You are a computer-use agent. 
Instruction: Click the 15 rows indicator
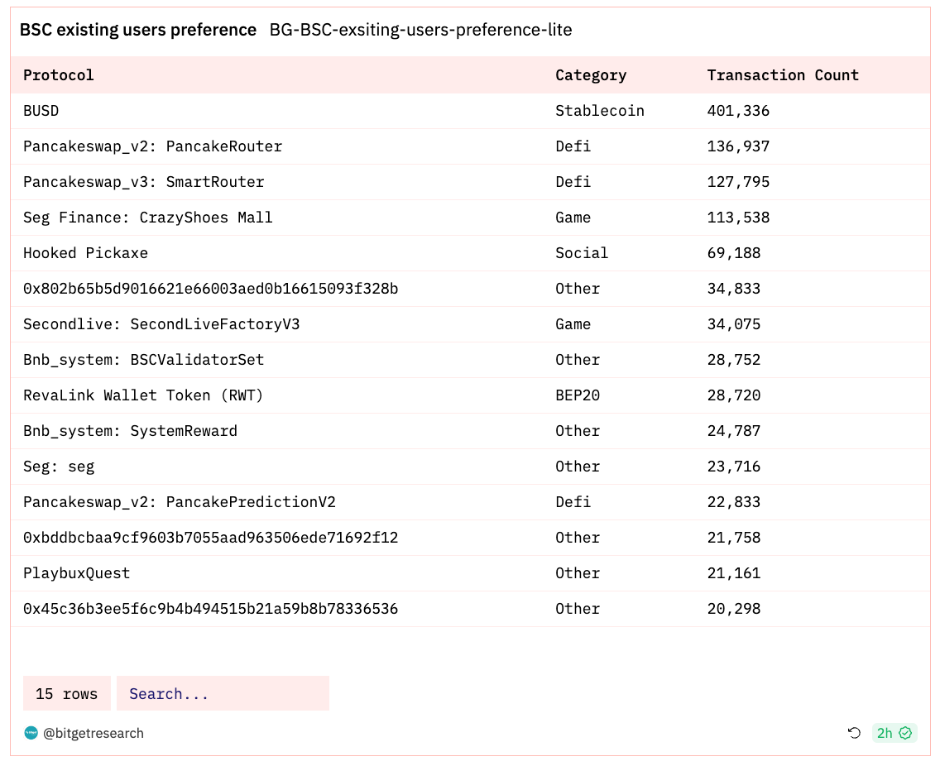[66, 693]
